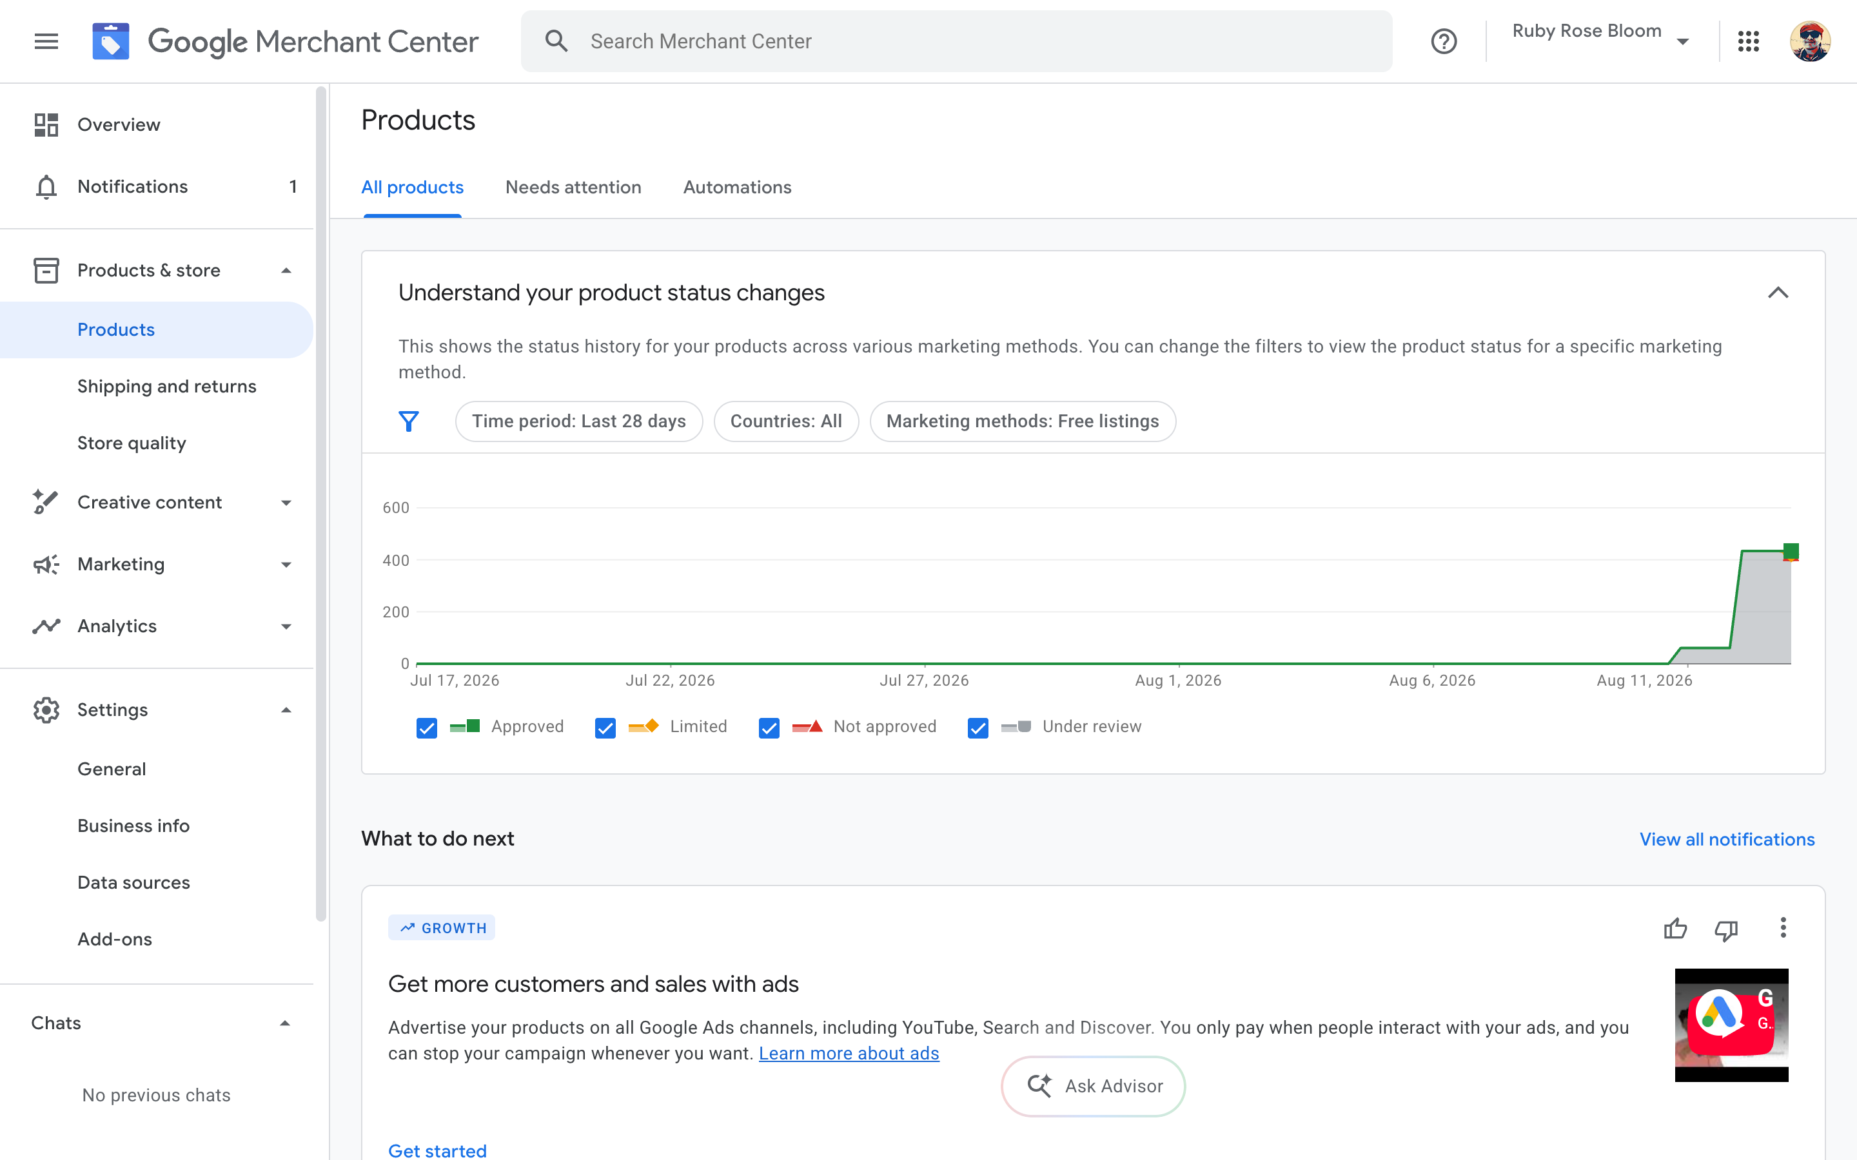Click the Analytics trend line icon

click(x=46, y=626)
